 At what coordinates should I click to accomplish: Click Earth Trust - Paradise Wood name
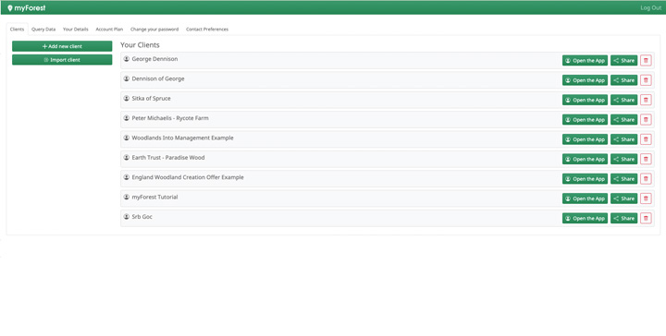click(168, 158)
